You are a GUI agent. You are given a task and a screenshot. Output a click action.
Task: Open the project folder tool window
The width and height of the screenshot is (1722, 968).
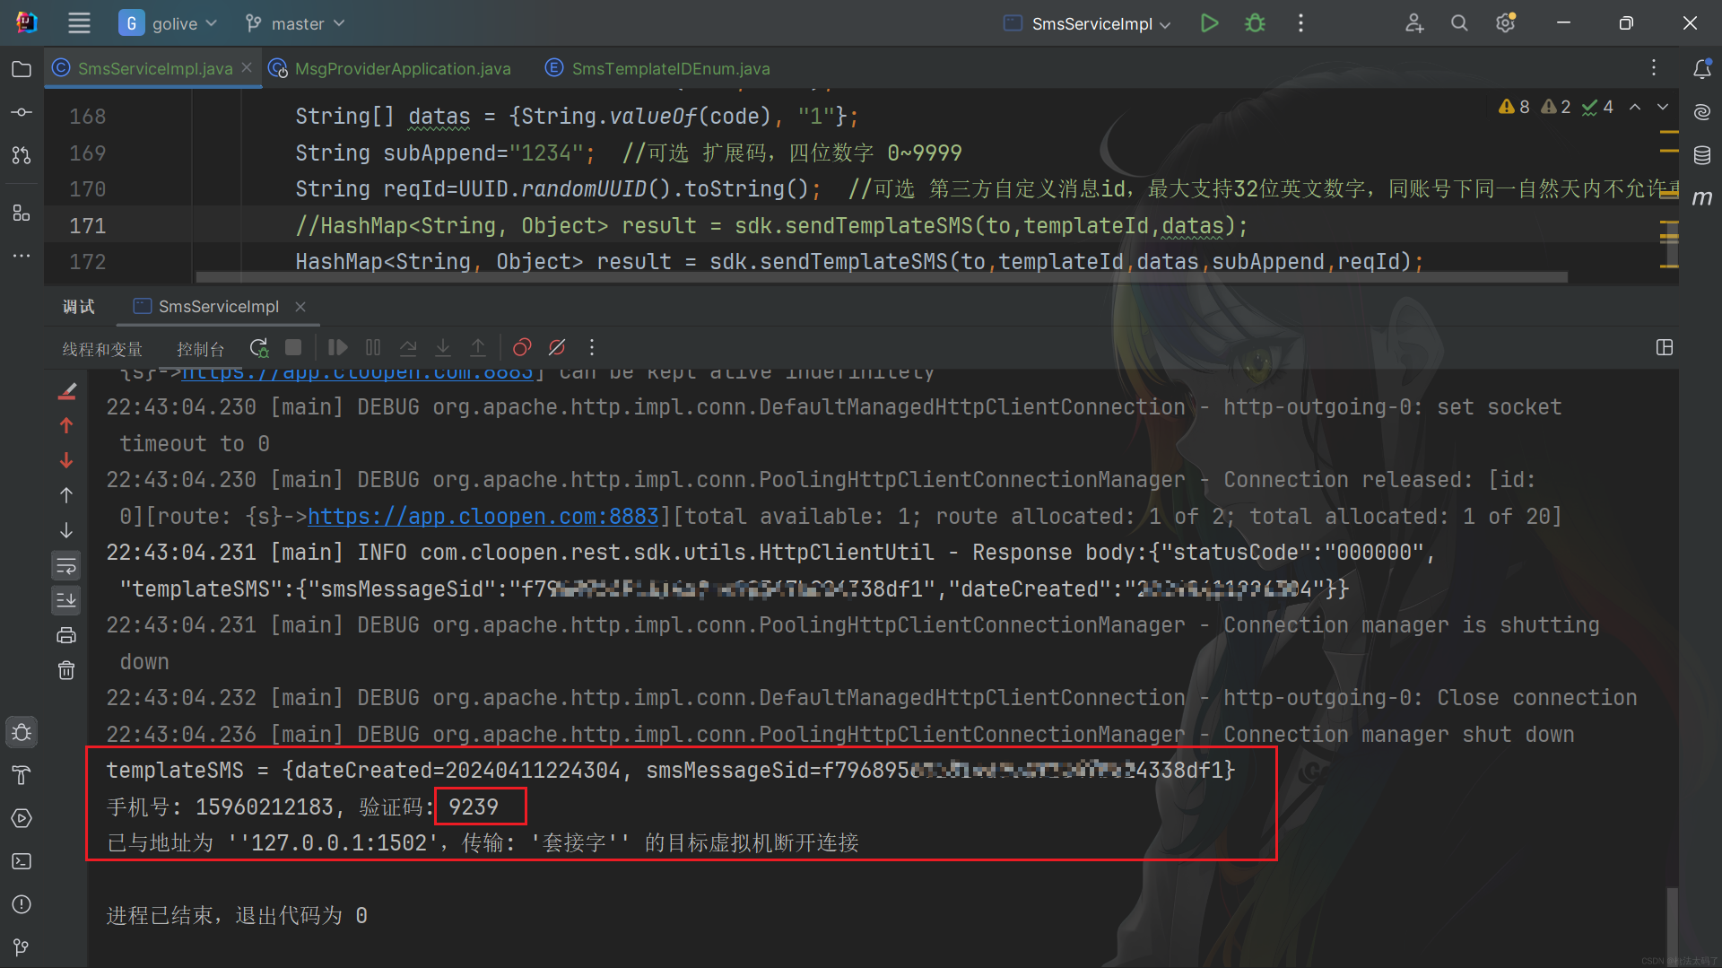[22, 69]
